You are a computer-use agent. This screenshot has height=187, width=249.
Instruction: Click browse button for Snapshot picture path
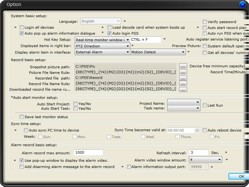click(183, 66)
